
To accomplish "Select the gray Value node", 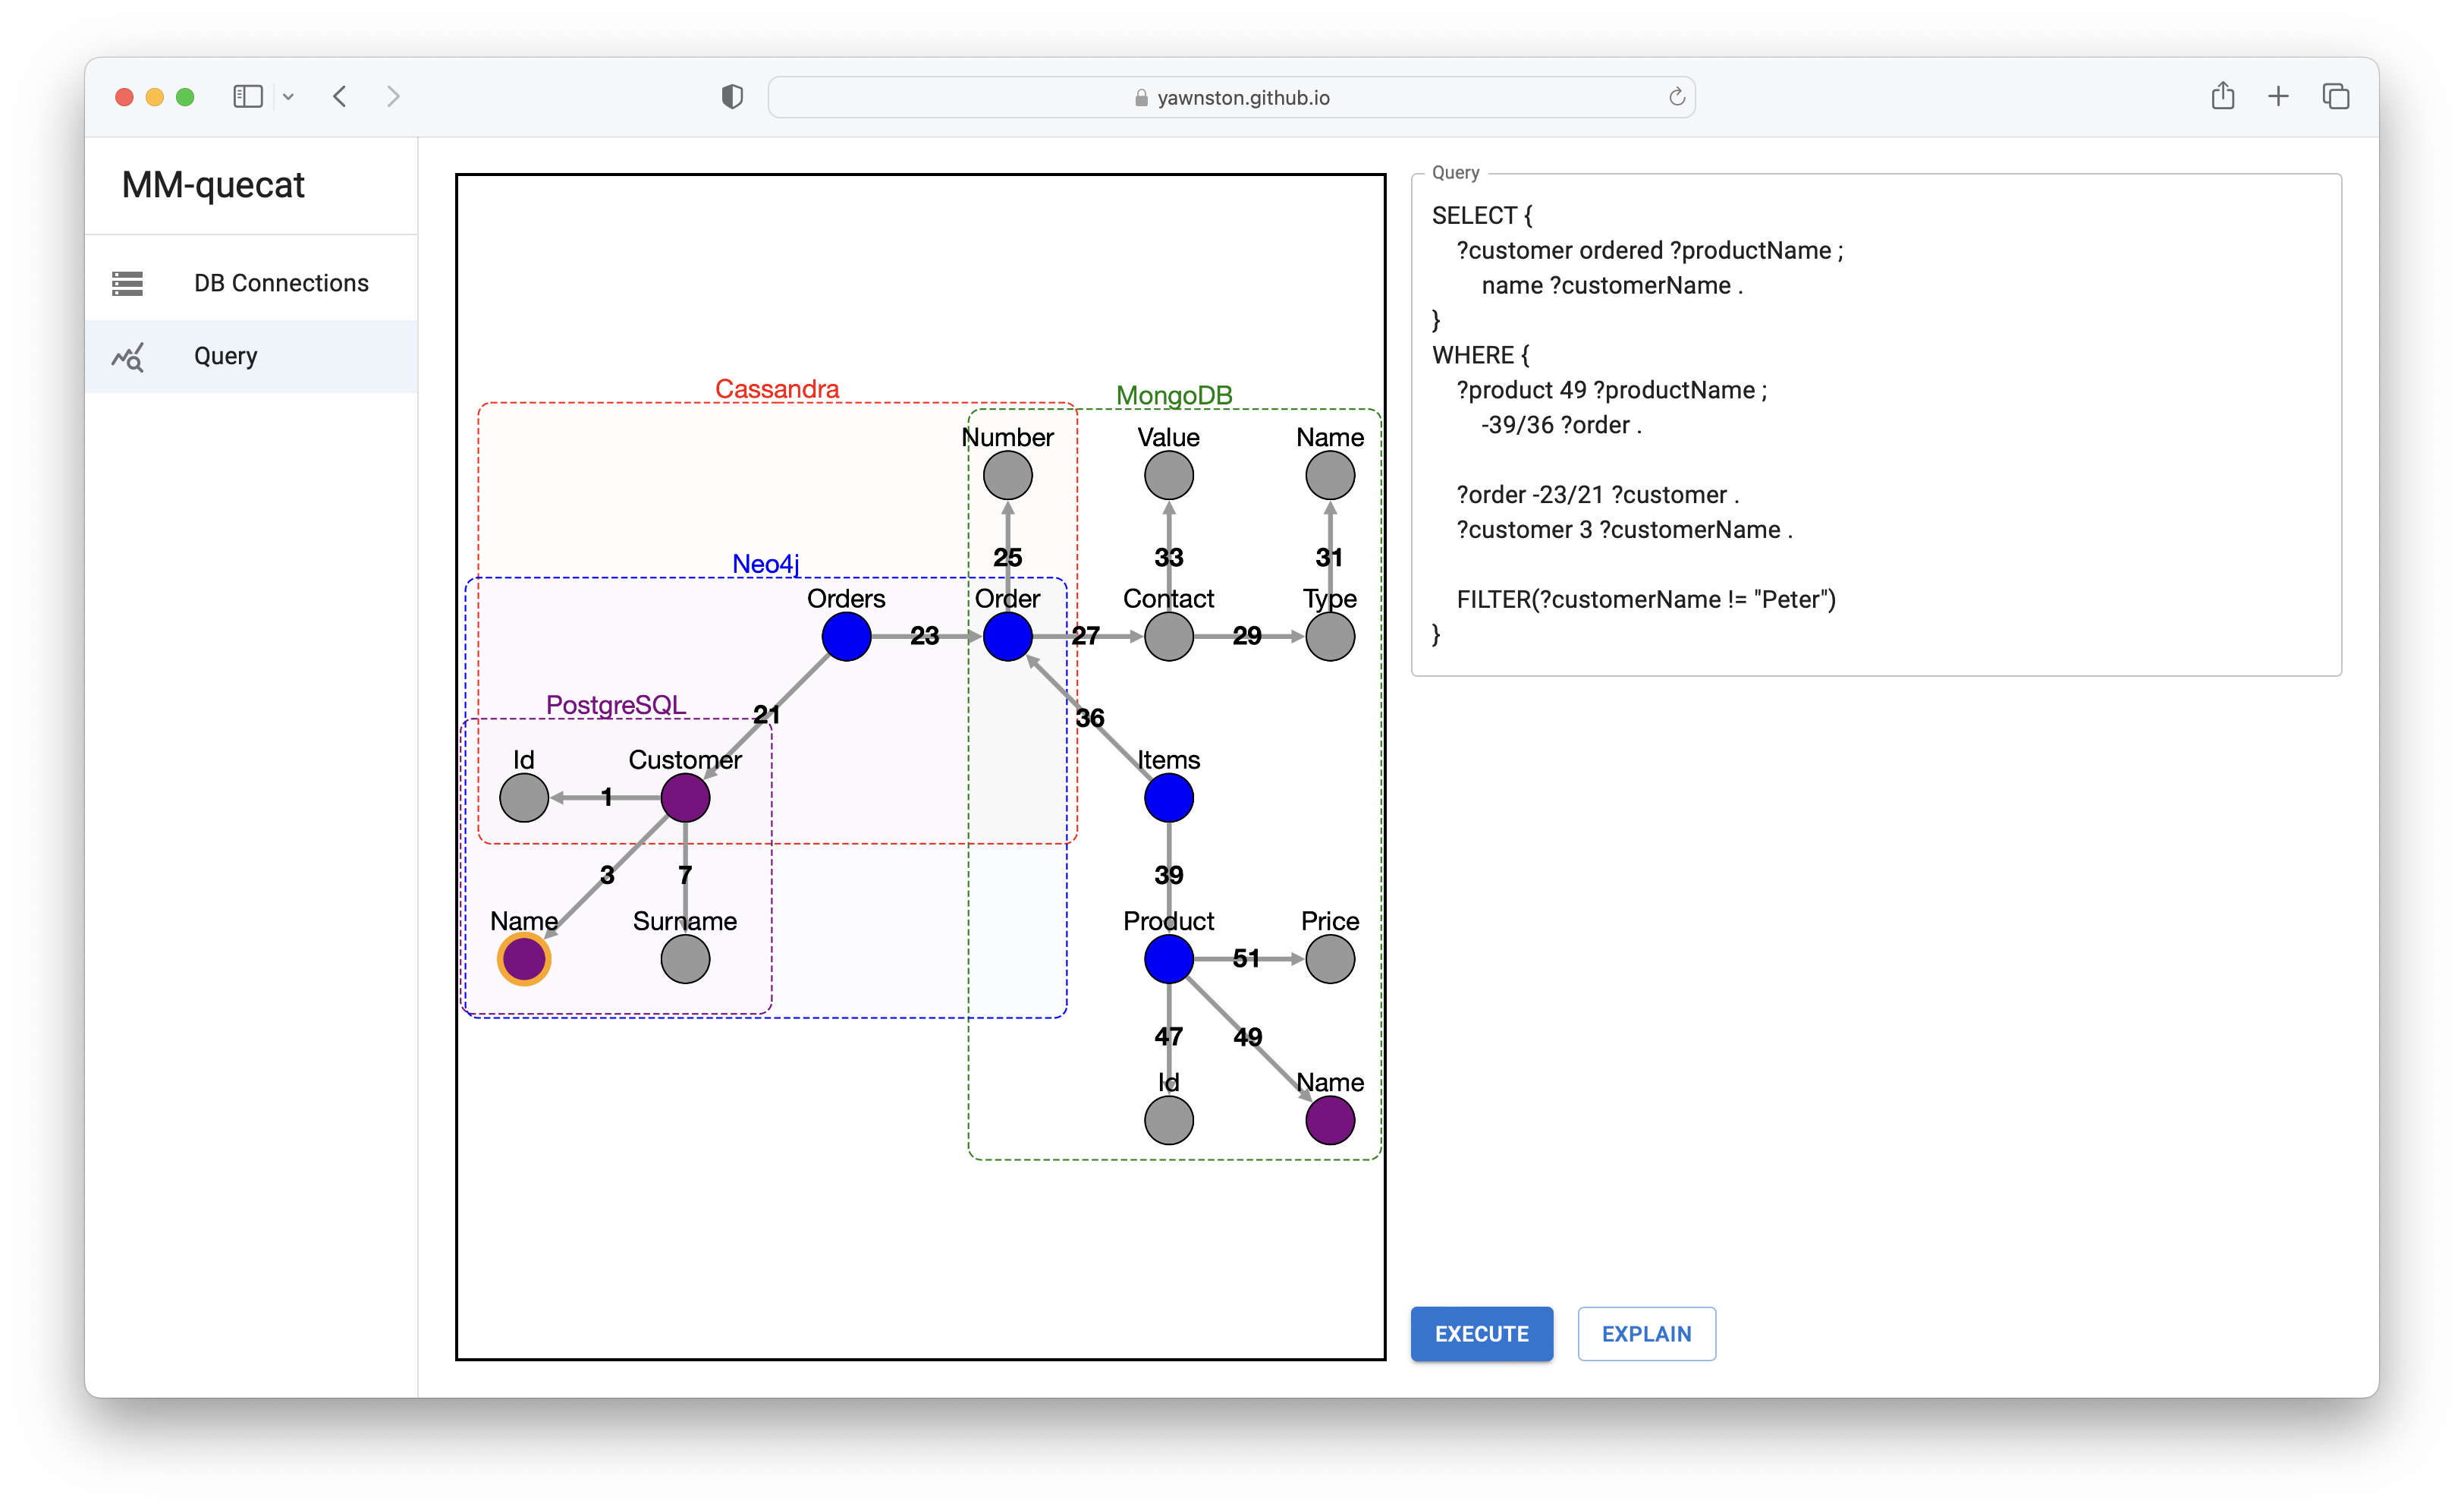I will pos(1168,475).
